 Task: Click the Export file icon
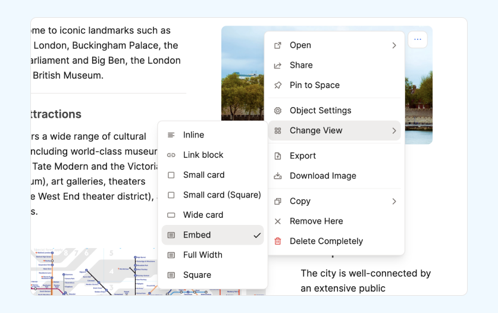(277, 156)
